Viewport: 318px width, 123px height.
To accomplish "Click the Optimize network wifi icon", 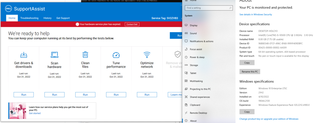I will coord(147,55).
